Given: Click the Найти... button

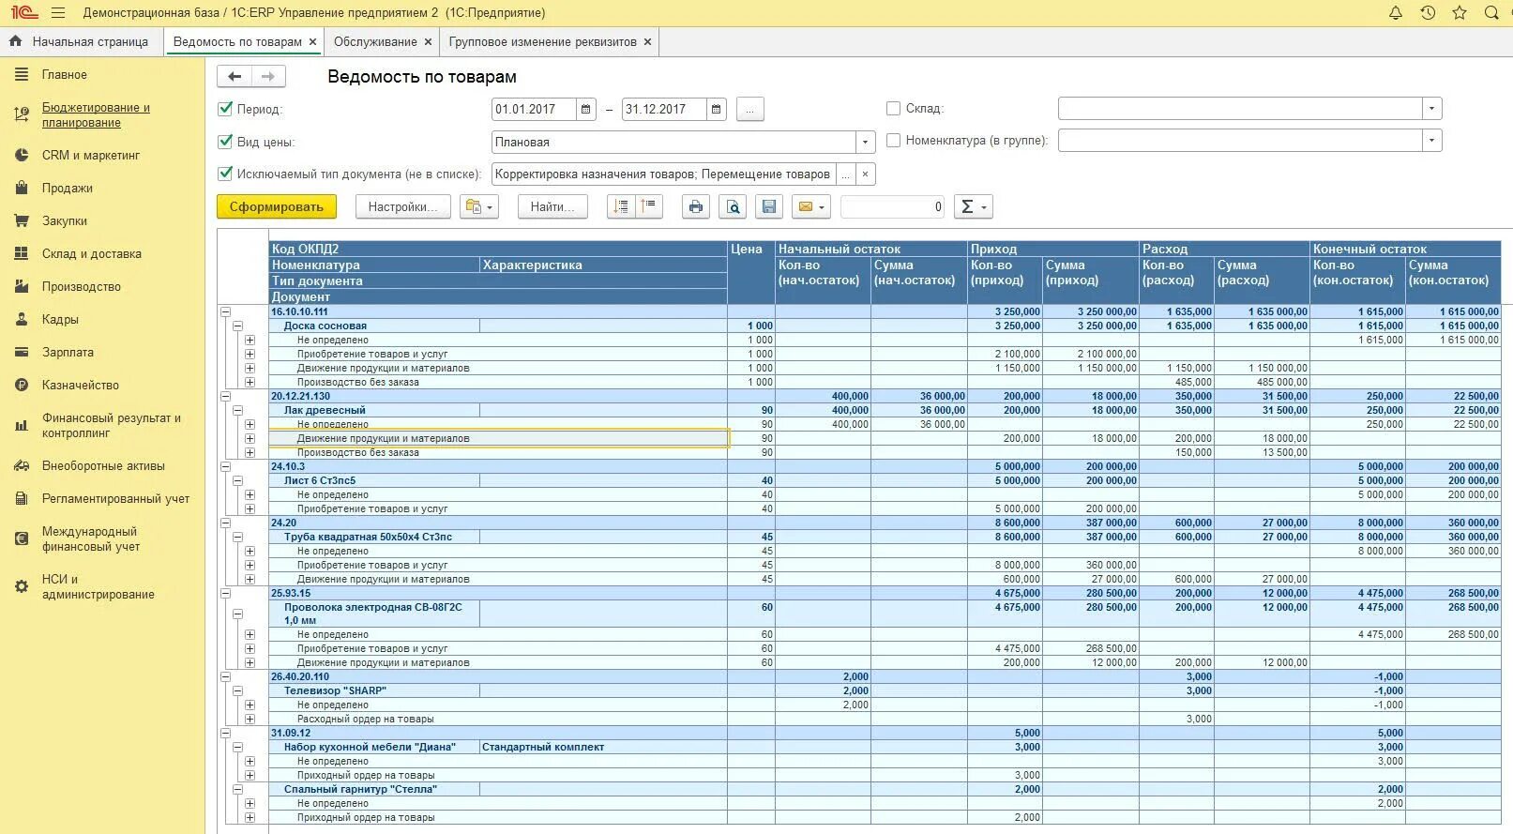Looking at the screenshot, I should tap(552, 206).
